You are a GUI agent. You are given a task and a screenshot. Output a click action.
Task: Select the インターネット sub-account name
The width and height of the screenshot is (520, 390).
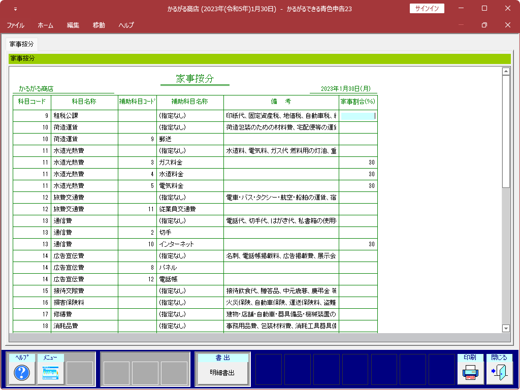[x=176, y=244]
